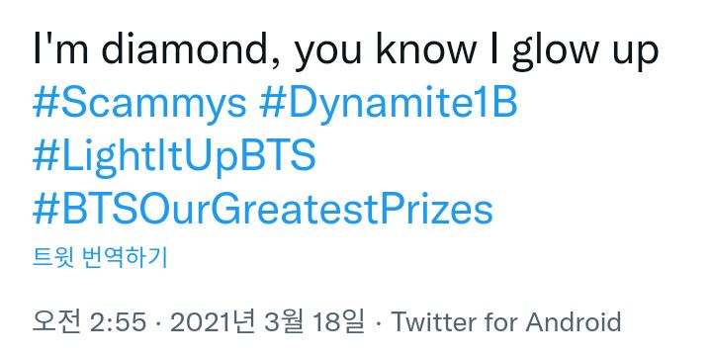Click the 2021년 3월 18일 date

(x=267, y=322)
